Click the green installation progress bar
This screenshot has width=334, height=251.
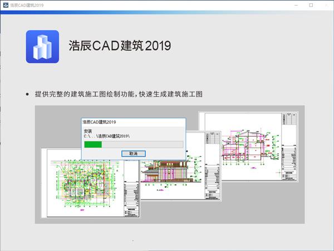[134, 144]
